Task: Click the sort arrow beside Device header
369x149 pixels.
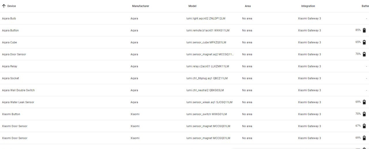Action: pos(4,6)
